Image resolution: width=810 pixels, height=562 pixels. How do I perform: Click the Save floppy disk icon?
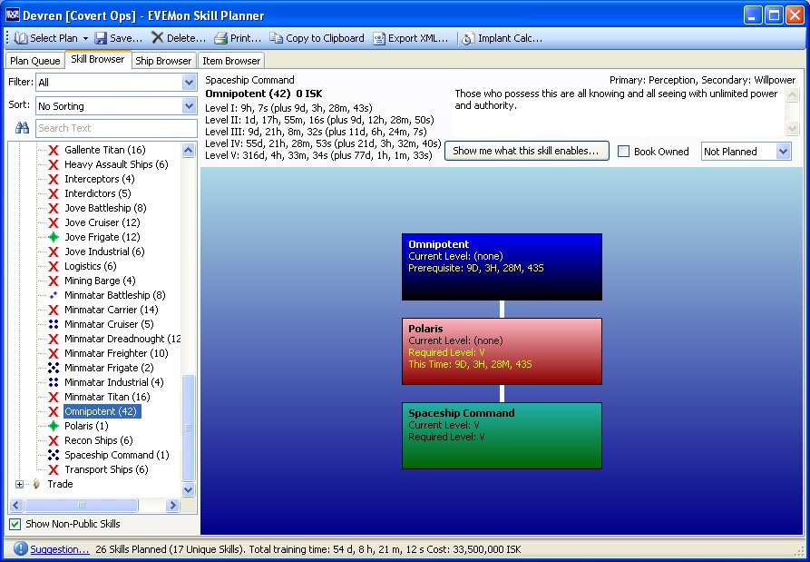pos(101,38)
